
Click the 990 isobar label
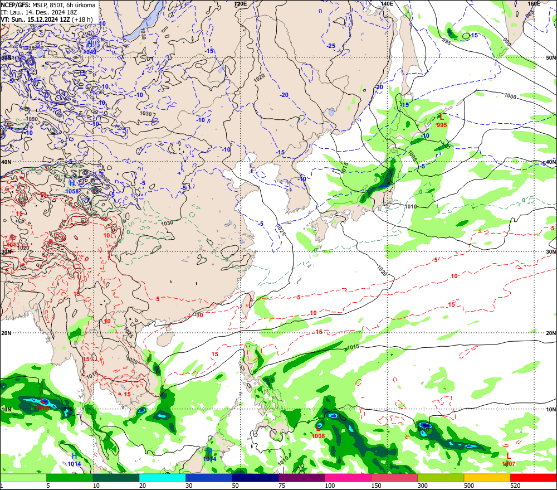pos(507,42)
